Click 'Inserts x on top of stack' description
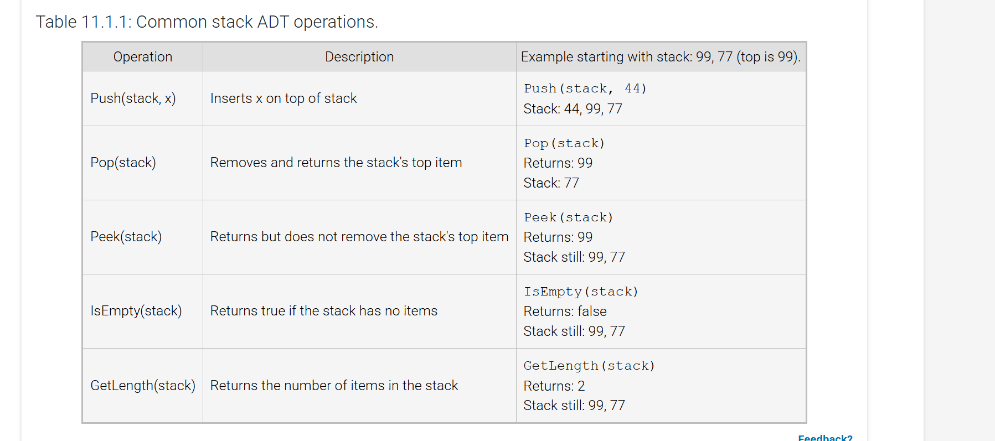Viewport: 995px width, 441px height. tap(283, 98)
